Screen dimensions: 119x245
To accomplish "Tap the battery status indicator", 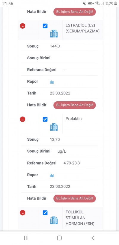I will tap(115, 4).
